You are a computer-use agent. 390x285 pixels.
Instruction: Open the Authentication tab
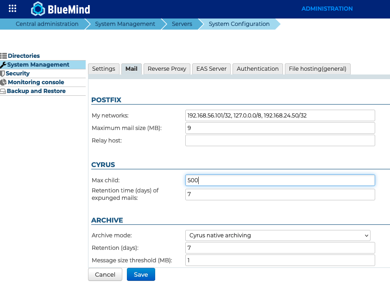point(258,69)
